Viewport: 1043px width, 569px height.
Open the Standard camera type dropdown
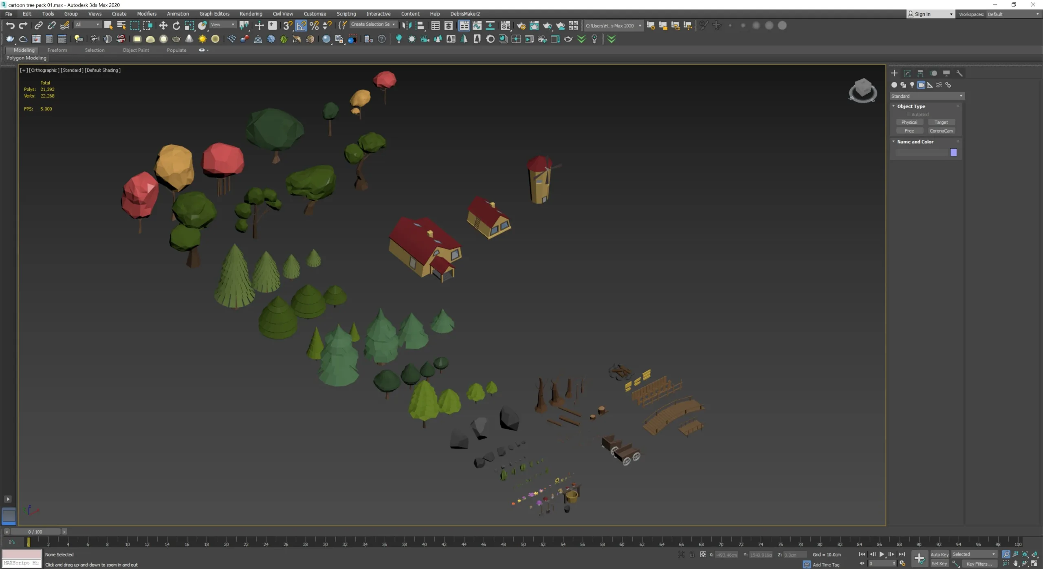pyautogui.click(x=927, y=96)
